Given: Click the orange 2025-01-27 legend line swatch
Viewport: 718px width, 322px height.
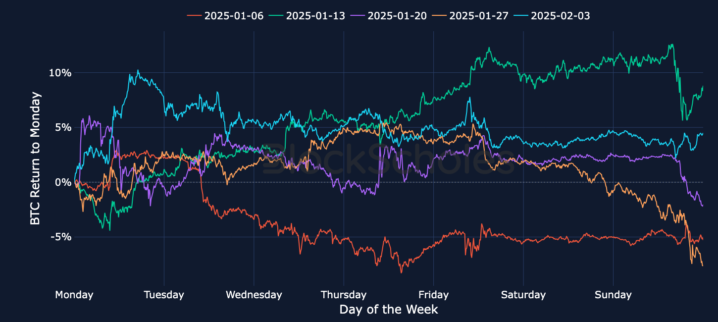Looking at the screenshot, I should (x=439, y=16).
